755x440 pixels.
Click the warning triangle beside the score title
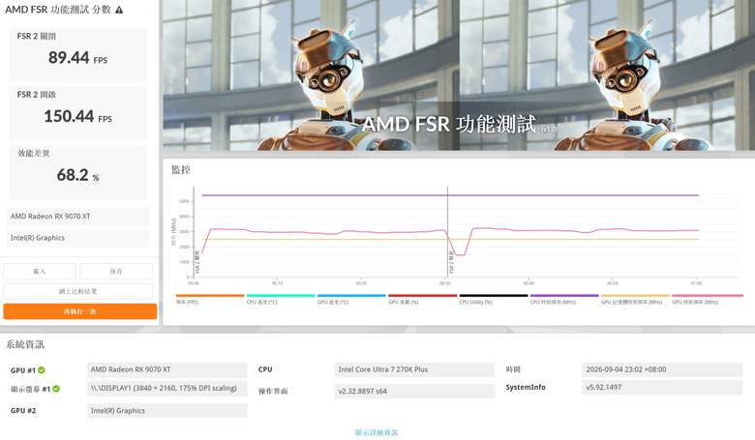point(119,10)
